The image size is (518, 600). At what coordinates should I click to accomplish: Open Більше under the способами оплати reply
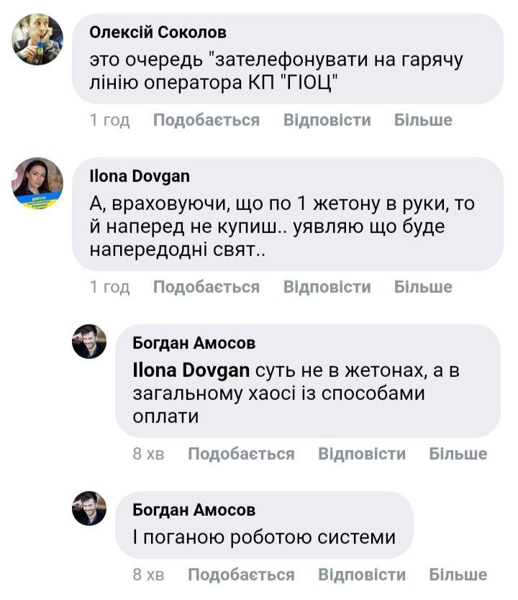pyautogui.click(x=458, y=454)
